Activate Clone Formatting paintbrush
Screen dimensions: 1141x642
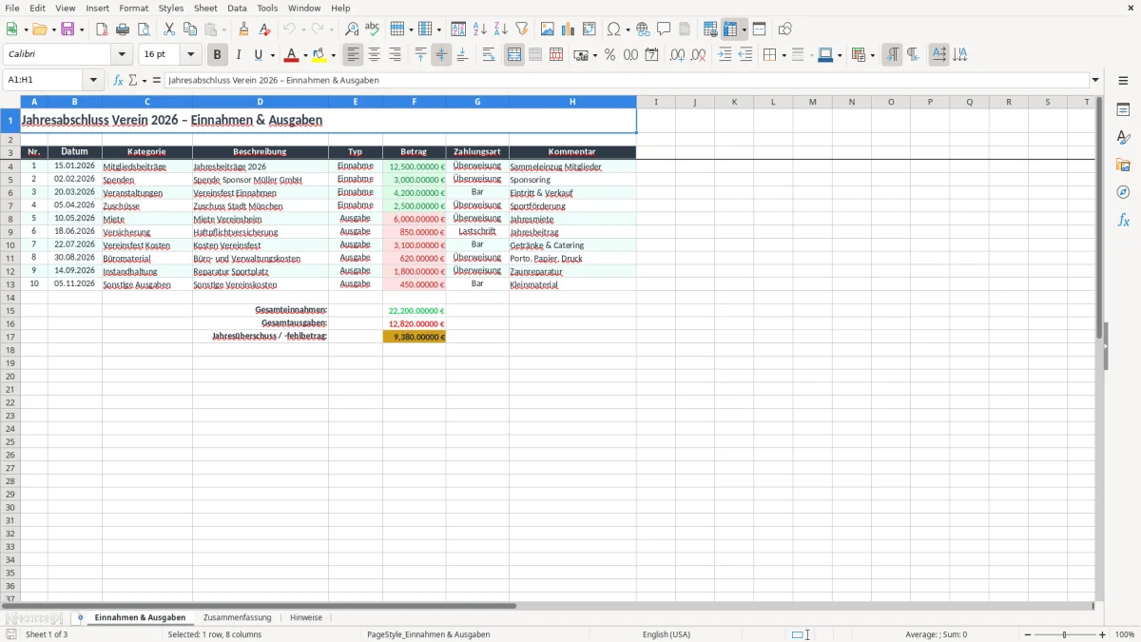244,29
